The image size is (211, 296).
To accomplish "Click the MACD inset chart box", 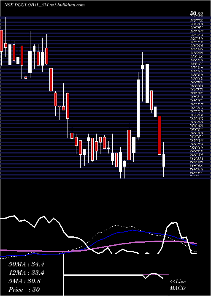I will [x=116, y=275].
